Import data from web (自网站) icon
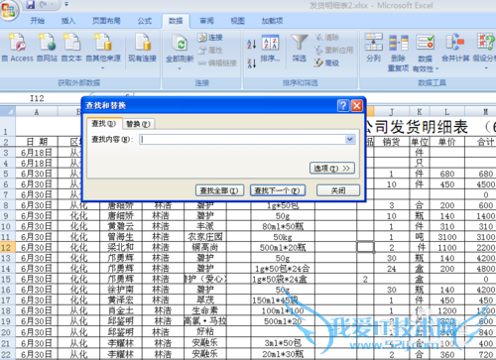Image resolution: width=496 pixels, height=360 pixels. tap(47, 47)
